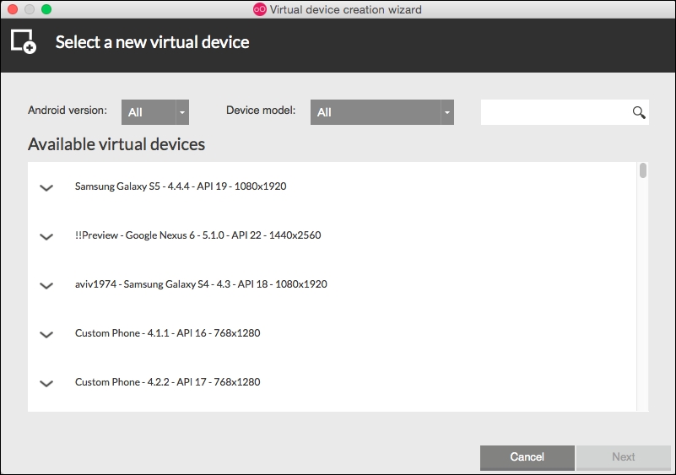Select Custom Phone - 4.2.2 - API 17 text
Viewport: 676px width, 475px height.
click(x=168, y=382)
